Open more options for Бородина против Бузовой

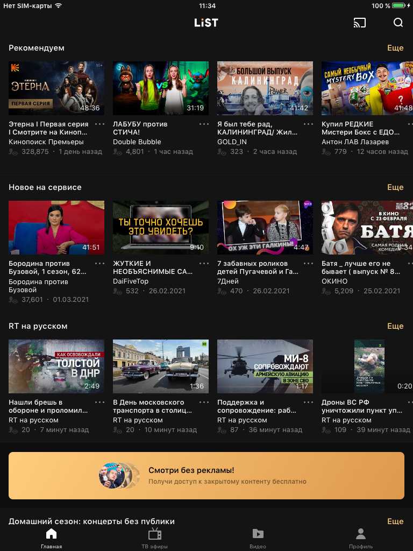pyautogui.click(x=99, y=264)
